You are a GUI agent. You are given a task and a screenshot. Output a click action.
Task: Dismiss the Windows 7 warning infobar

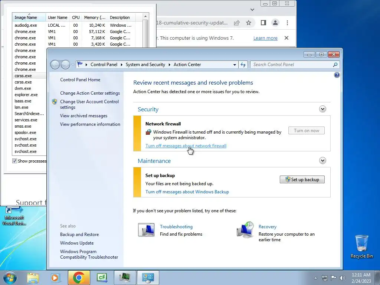pyautogui.click(x=286, y=38)
